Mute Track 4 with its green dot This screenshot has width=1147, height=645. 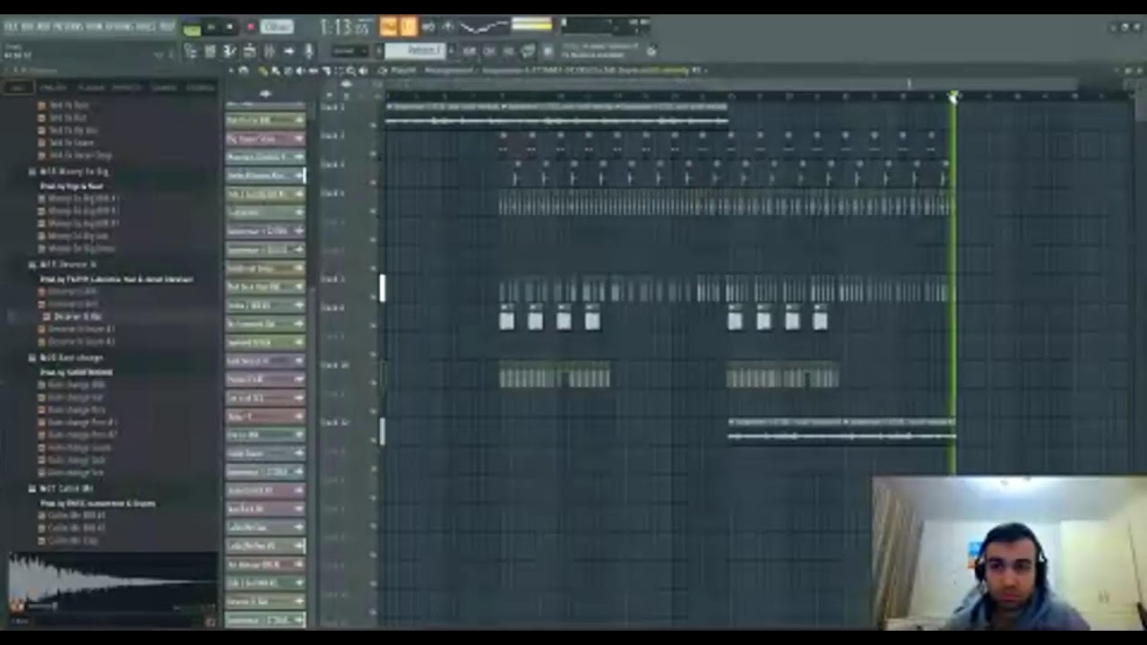pyautogui.click(x=375, y=211)
